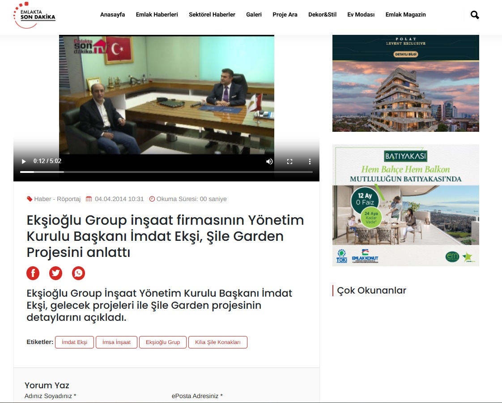Open the Ev Modası menu item

pyautogui.click(x=361, y=14)
